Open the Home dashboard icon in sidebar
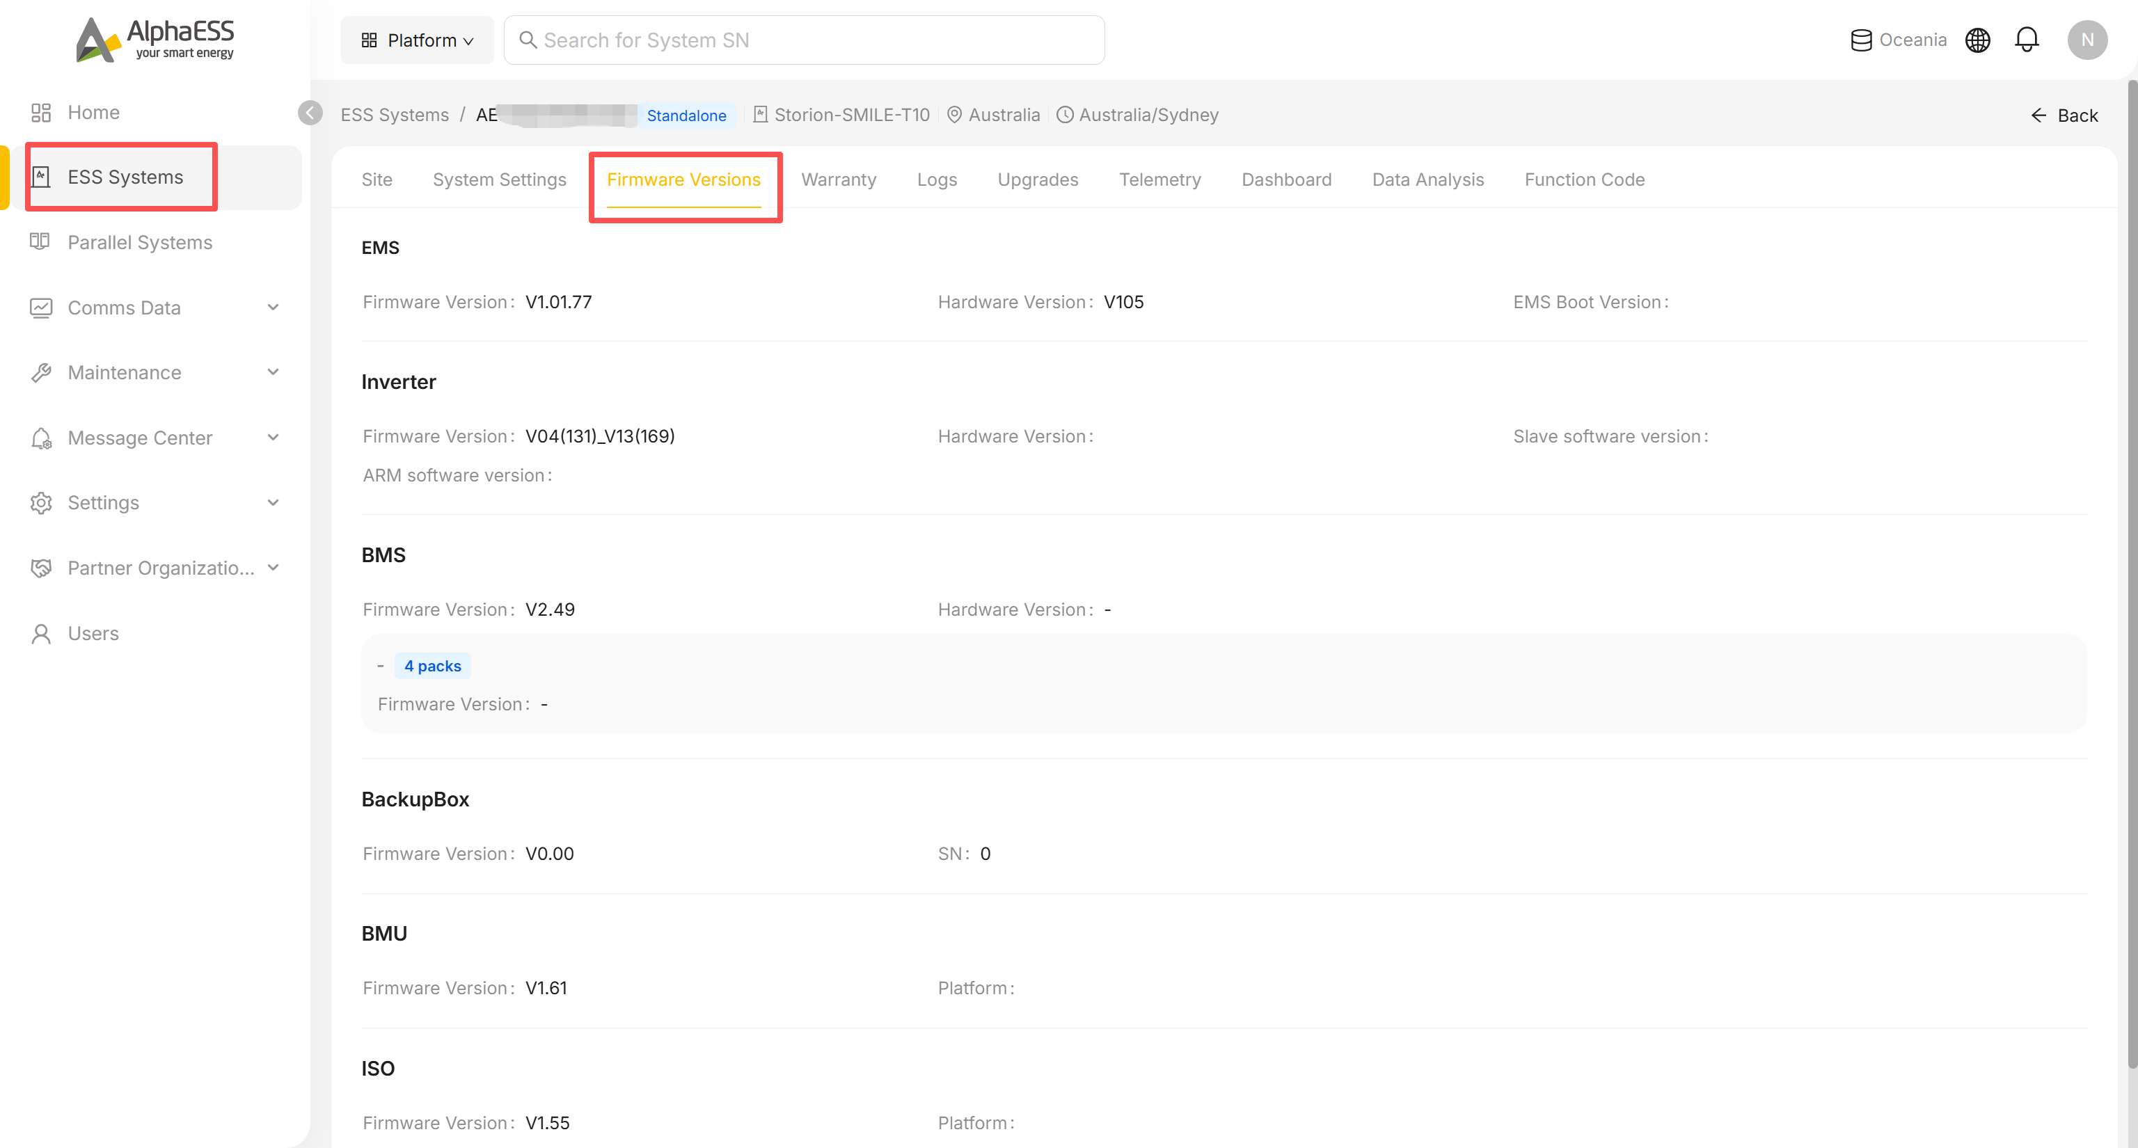The height and width of the screenshot is (1148, 2138). pyautogui.click(x=40, y=112)
